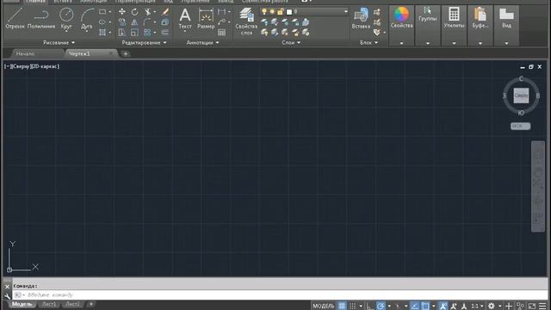
Task: Expand the Редактирование panel
Action: (x=144, y=42)
